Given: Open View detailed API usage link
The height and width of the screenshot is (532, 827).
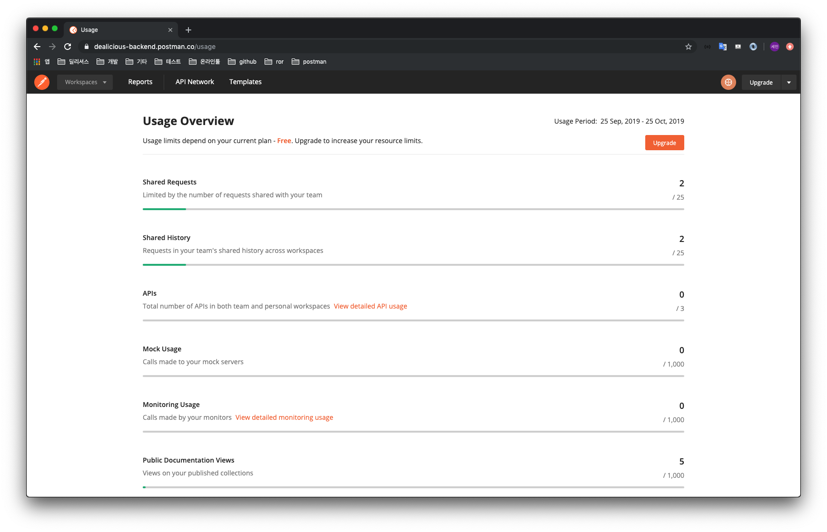Looking at the screenshot, I should 370,306.
